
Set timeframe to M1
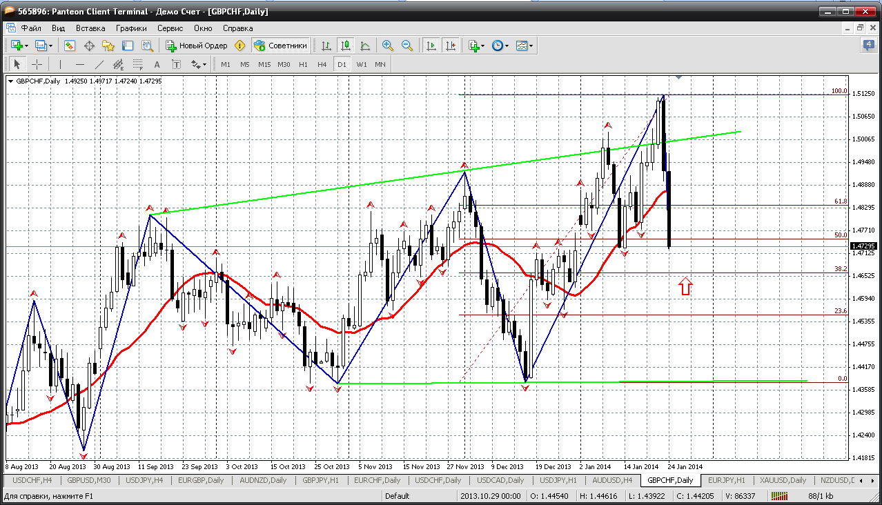(226, 64)
